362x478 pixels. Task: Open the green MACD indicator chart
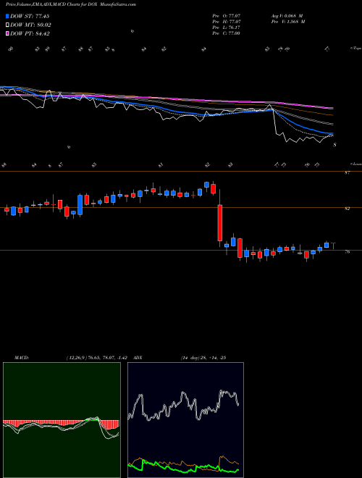[x=62, y=420]
